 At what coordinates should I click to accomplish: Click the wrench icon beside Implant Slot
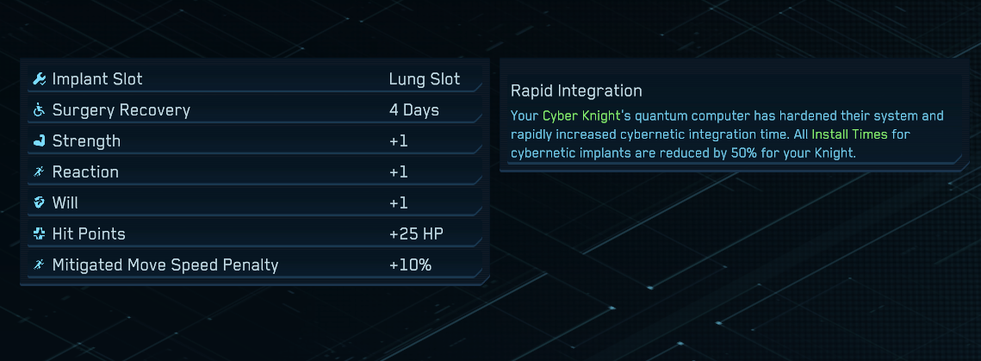pos(39,79)
